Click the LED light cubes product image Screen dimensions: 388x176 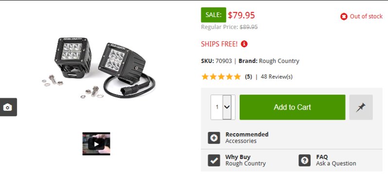pos(99,67)
